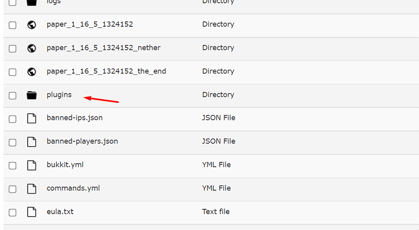Image resolution: width=419 pixels, height=230 pixels.
Task: Click the Directory label in the paper_1_16_5_1324152 row
Action: (x=218, y=24)
